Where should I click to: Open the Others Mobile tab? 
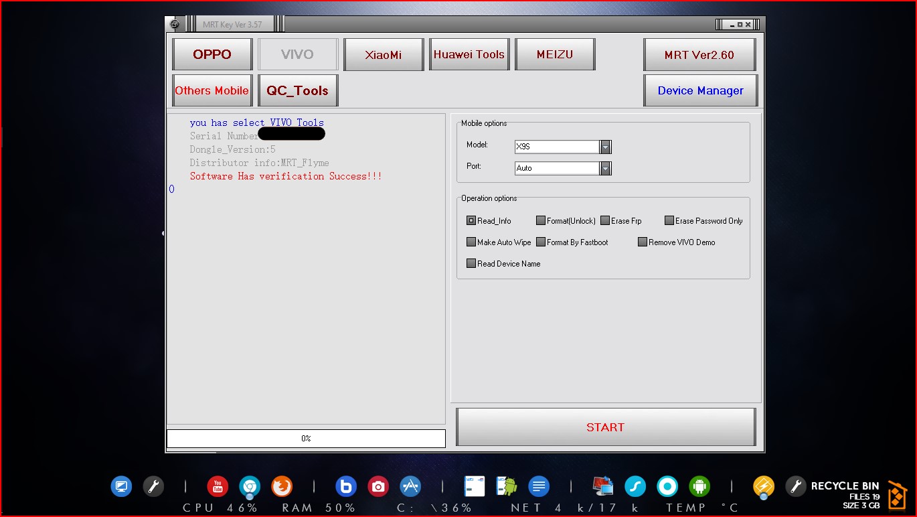click(212, 90)
